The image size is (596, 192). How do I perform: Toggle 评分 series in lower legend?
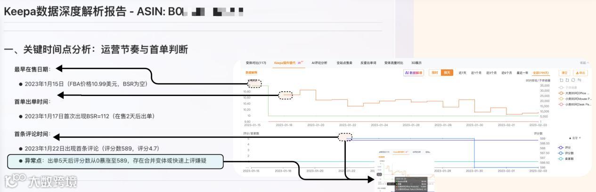(x=564, y=148)
